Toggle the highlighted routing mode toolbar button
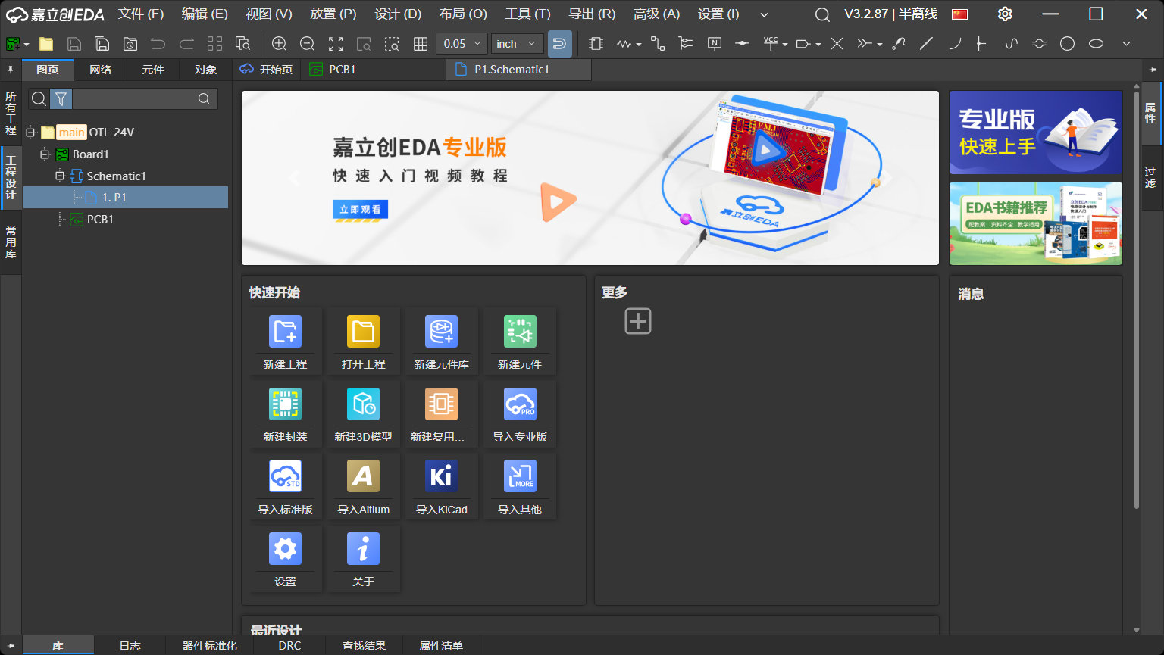The height and width of the screenshot is (655, 1164). pyautogui.click(x=559, y=44)
